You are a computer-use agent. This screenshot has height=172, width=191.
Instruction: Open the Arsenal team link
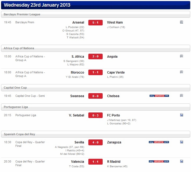click(78, 22)
